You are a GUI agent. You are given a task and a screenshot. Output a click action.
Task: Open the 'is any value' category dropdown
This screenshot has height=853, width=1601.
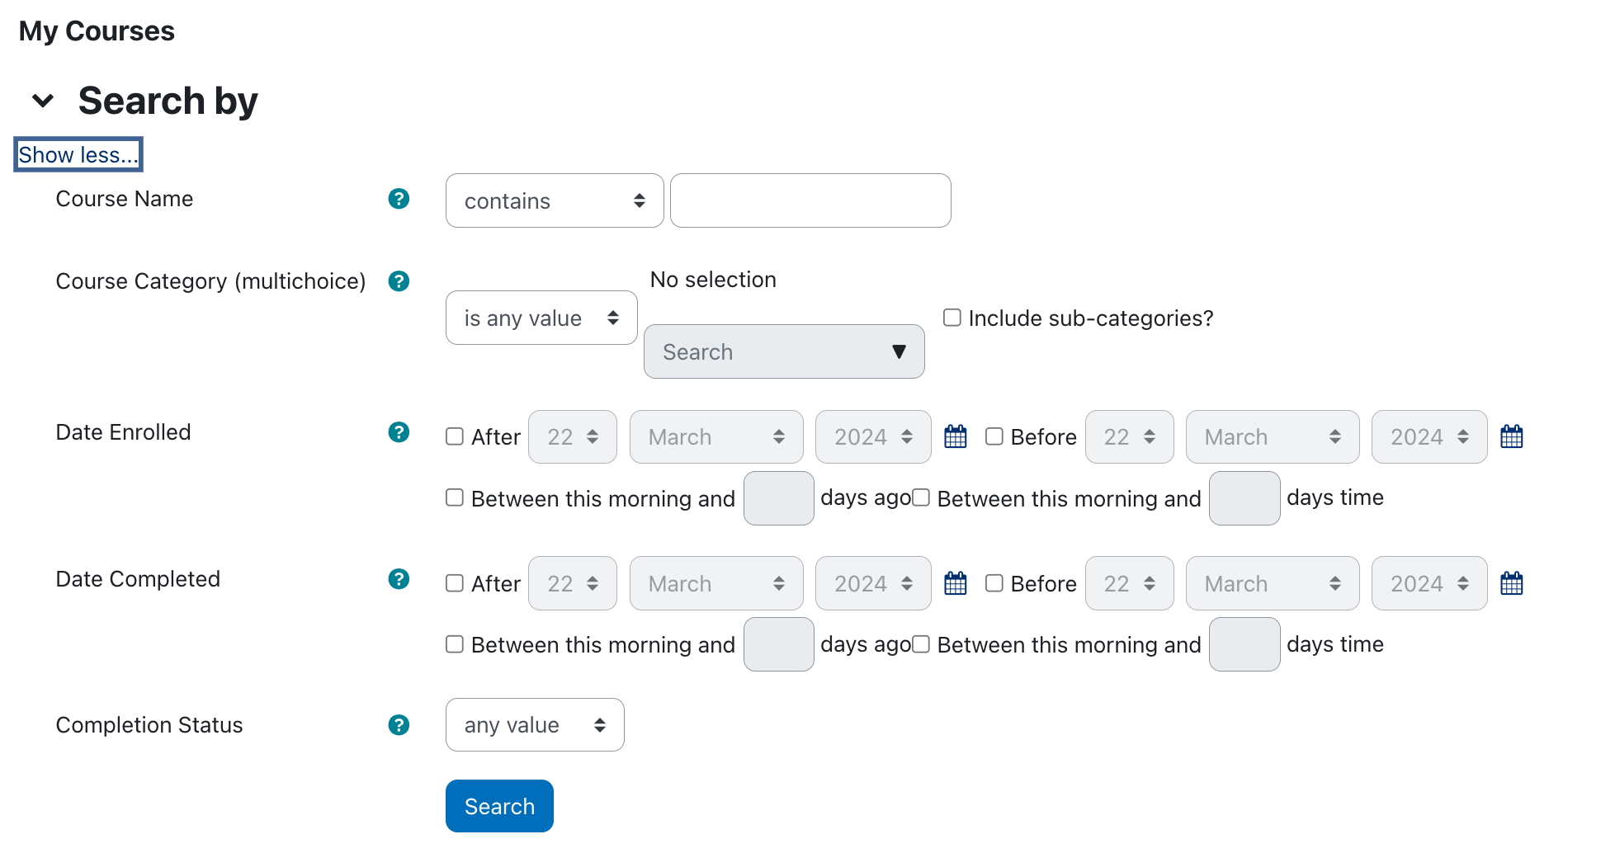[x=541, y=318]
